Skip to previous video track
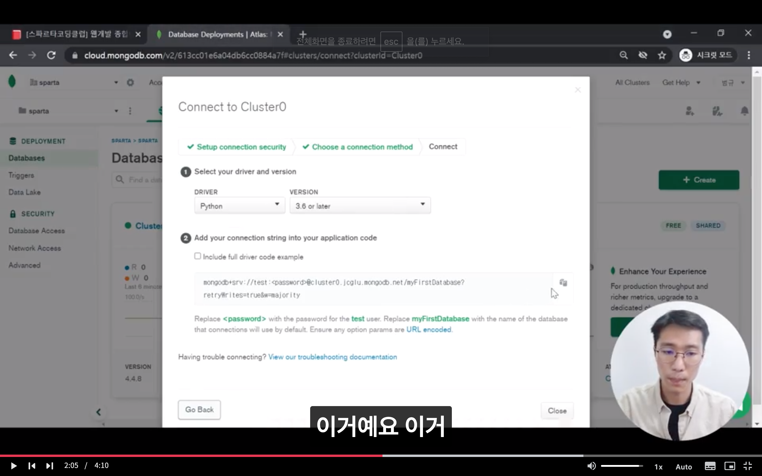Image resolution: width=762 pixels, height=476 pixels. [32, 466]
